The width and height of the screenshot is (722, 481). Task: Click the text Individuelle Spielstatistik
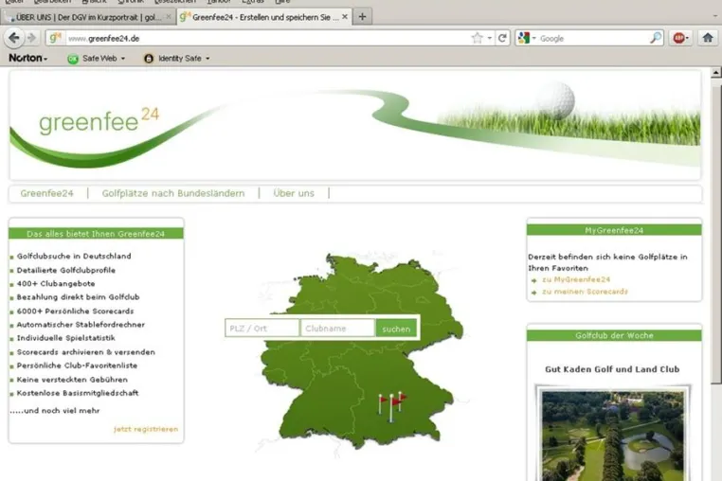click(x=65, y=338)
